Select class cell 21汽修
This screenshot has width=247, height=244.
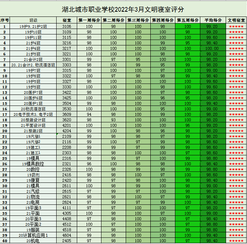[33, 191]
